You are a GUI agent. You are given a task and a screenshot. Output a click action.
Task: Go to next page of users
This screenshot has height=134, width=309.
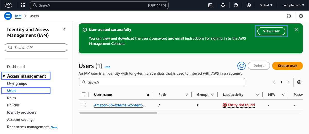click(289, 82)
